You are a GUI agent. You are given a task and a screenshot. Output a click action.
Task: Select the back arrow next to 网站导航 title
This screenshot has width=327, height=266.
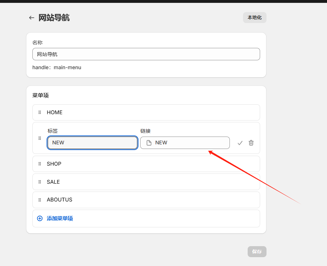pos(31,17)
